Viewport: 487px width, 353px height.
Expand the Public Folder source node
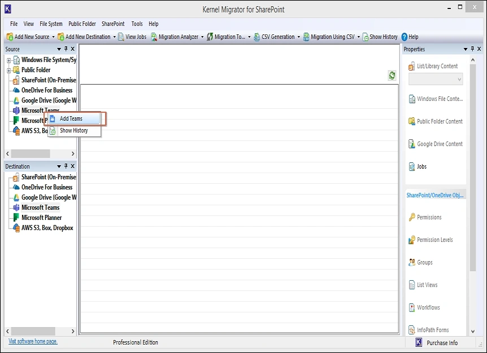click(8, 70)
